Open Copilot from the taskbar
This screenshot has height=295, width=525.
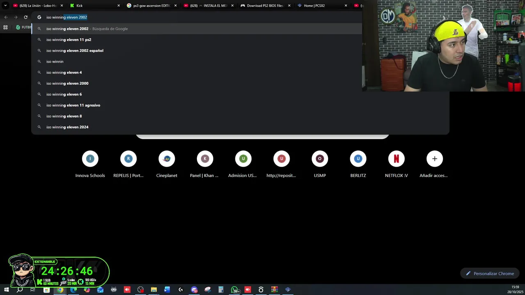(x=87, y=290)
